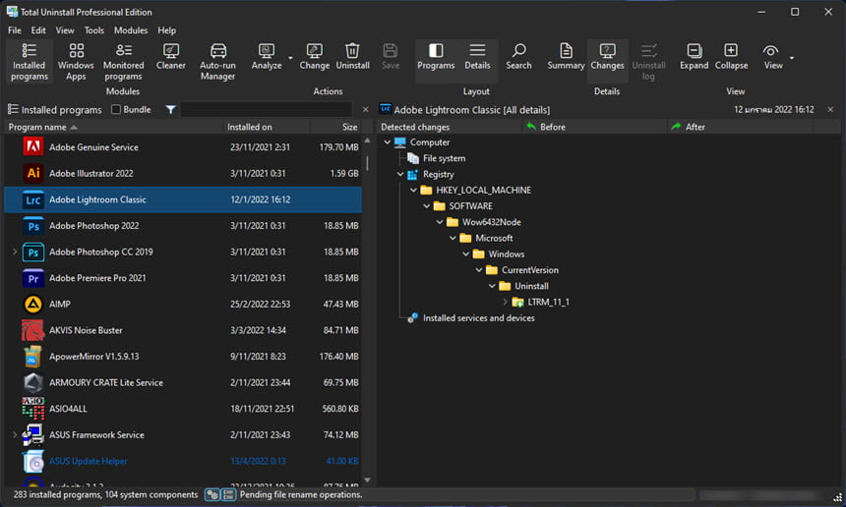846x507 pixels.
Task: Open the File menu
Action: (15, 30)
